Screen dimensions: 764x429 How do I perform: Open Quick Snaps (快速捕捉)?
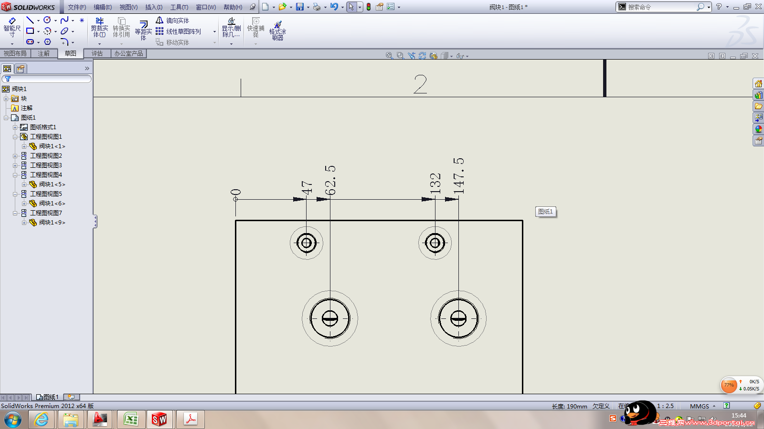click(255, 28)
